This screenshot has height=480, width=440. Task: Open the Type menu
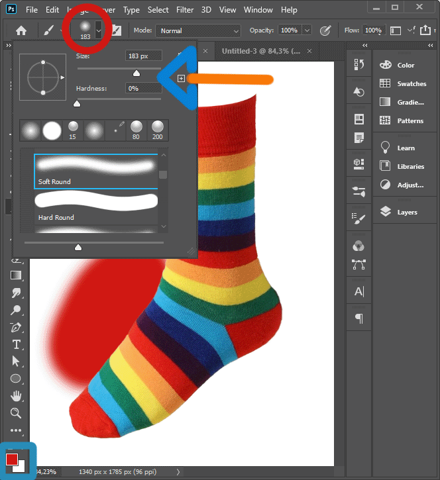131,10
